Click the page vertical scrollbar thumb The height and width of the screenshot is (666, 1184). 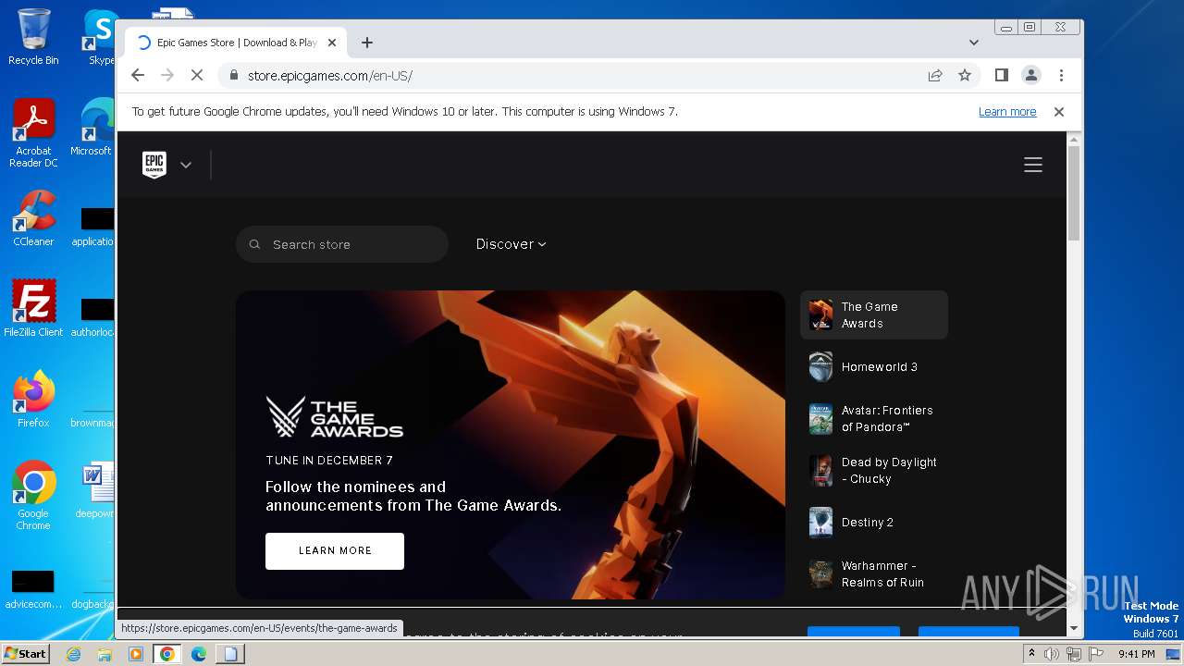pyautogui.click(x=1074, y=192)
